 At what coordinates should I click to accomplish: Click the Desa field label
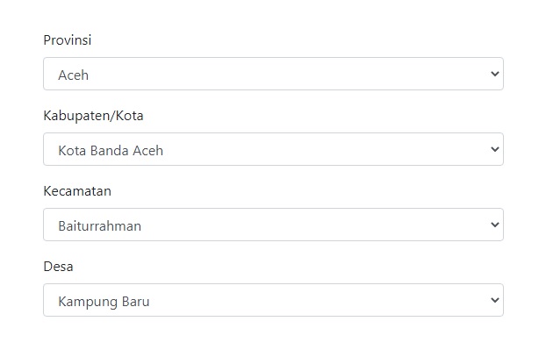[58, 267]
